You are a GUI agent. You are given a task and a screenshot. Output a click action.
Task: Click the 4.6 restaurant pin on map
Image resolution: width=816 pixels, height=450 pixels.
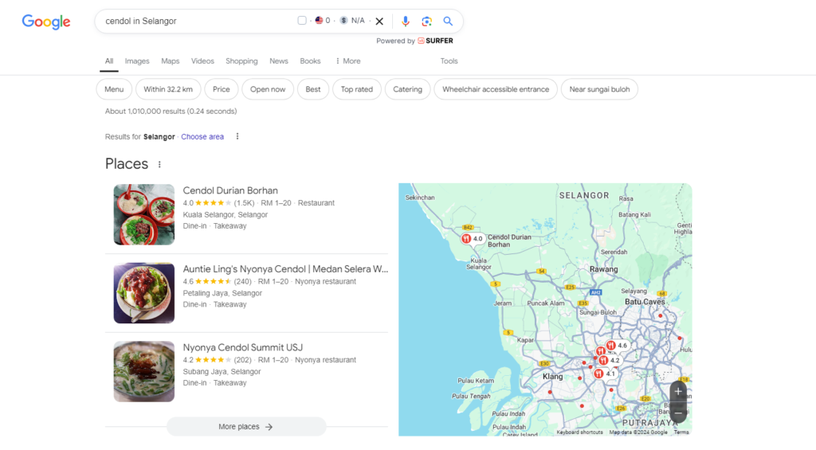click(x=616, y=346)
